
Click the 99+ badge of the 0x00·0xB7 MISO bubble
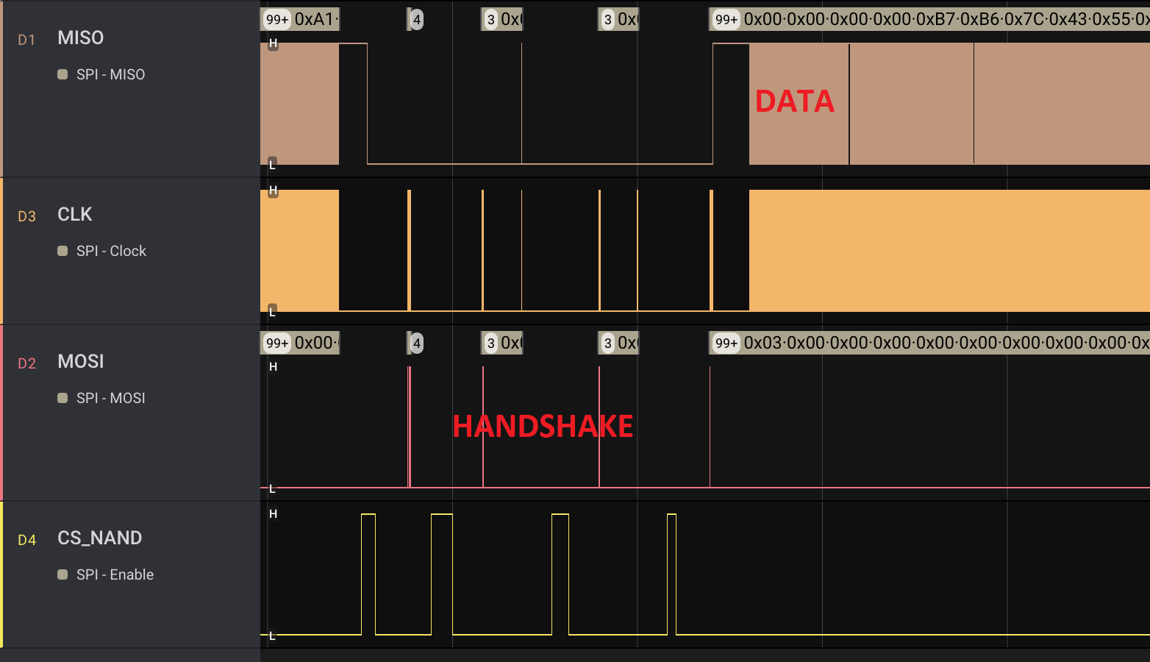[726, 19]
